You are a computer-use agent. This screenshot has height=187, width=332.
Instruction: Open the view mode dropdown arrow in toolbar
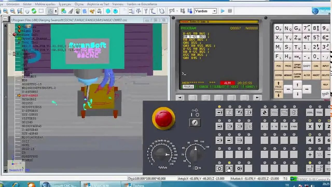tap(56, 11)
